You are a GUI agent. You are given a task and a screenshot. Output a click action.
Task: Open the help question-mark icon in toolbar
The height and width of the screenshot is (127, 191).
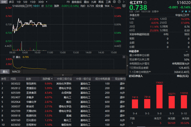(119, 2)
